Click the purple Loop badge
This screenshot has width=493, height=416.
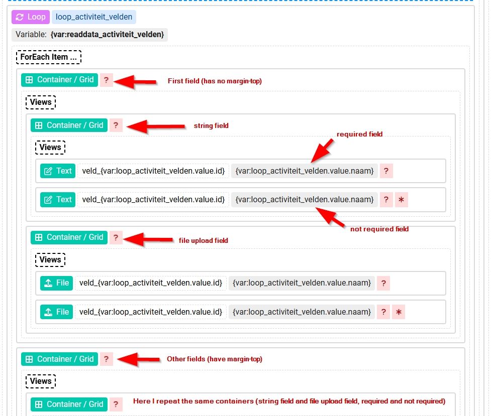31,17
